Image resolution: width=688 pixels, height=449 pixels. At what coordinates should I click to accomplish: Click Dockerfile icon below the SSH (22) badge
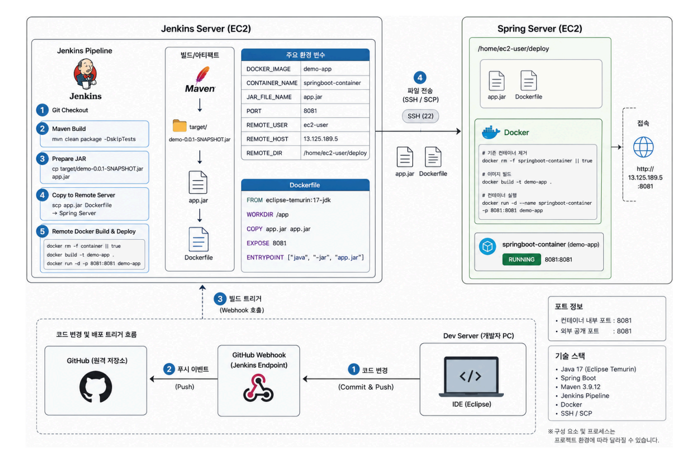click(x=433, y=157)
